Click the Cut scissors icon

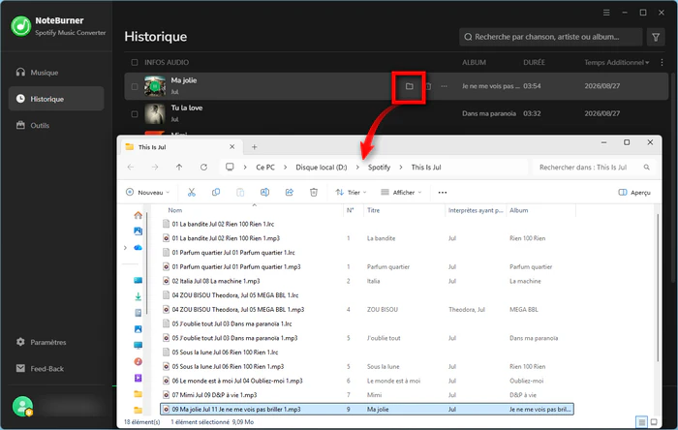[x=192, y=193]
